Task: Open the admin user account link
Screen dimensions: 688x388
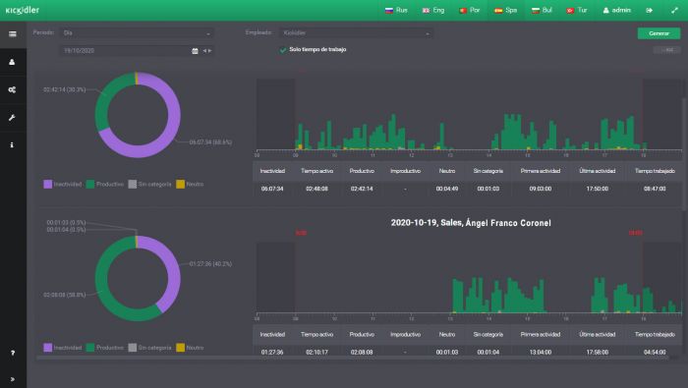Action: tap(616, 10)
